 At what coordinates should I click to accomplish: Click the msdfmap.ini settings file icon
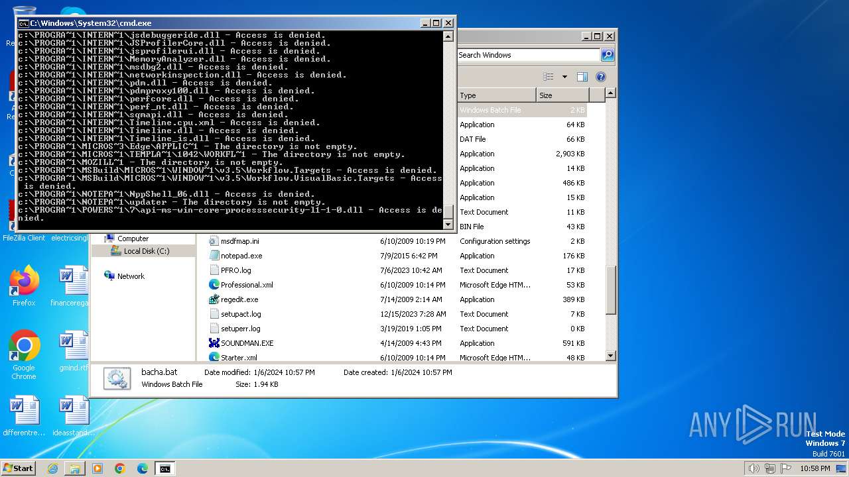(214, 241)
